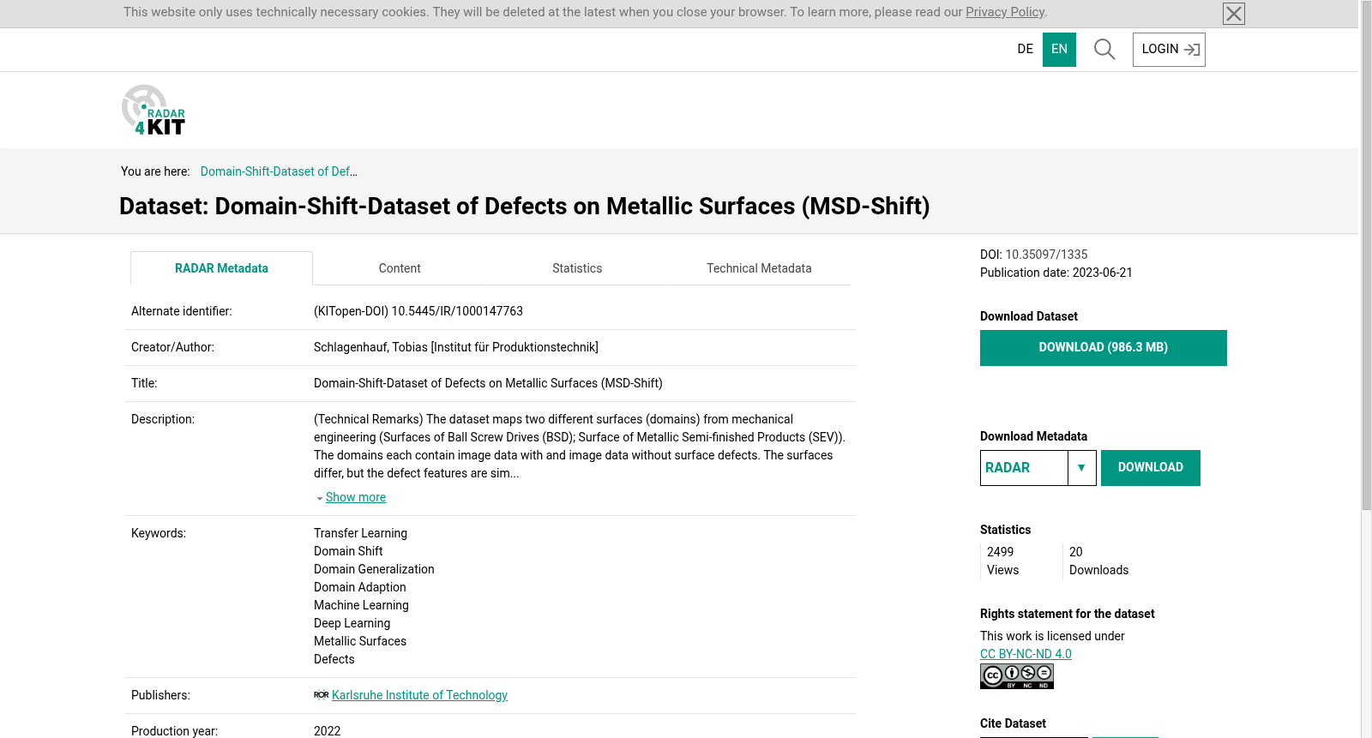Click the 'Domain Adaption' keyword
Image resolution: width=1372 pixels, height=738 pixels.
coord(360,587)
